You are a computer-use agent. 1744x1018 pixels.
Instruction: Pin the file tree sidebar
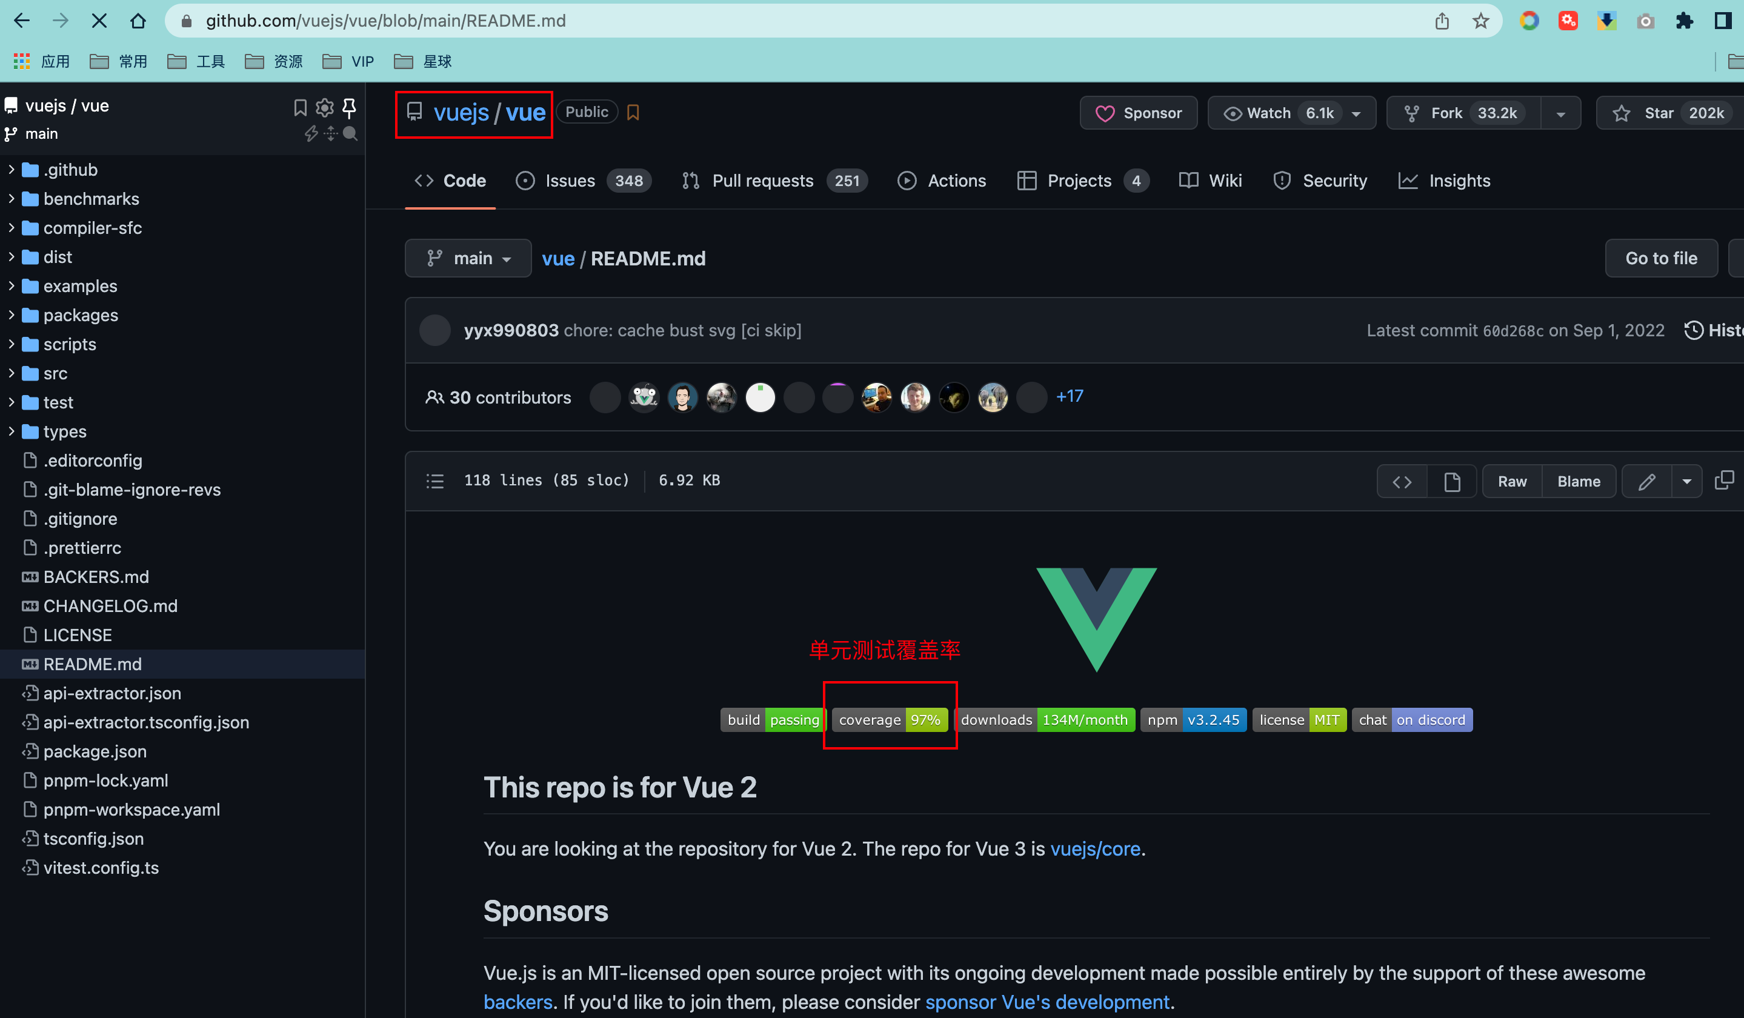[x=350, y=107]
